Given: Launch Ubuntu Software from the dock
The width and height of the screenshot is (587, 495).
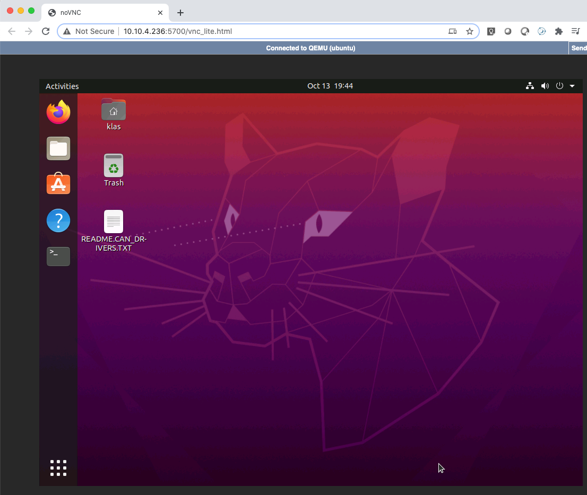Looking at the screenshot, I should 58,184.
